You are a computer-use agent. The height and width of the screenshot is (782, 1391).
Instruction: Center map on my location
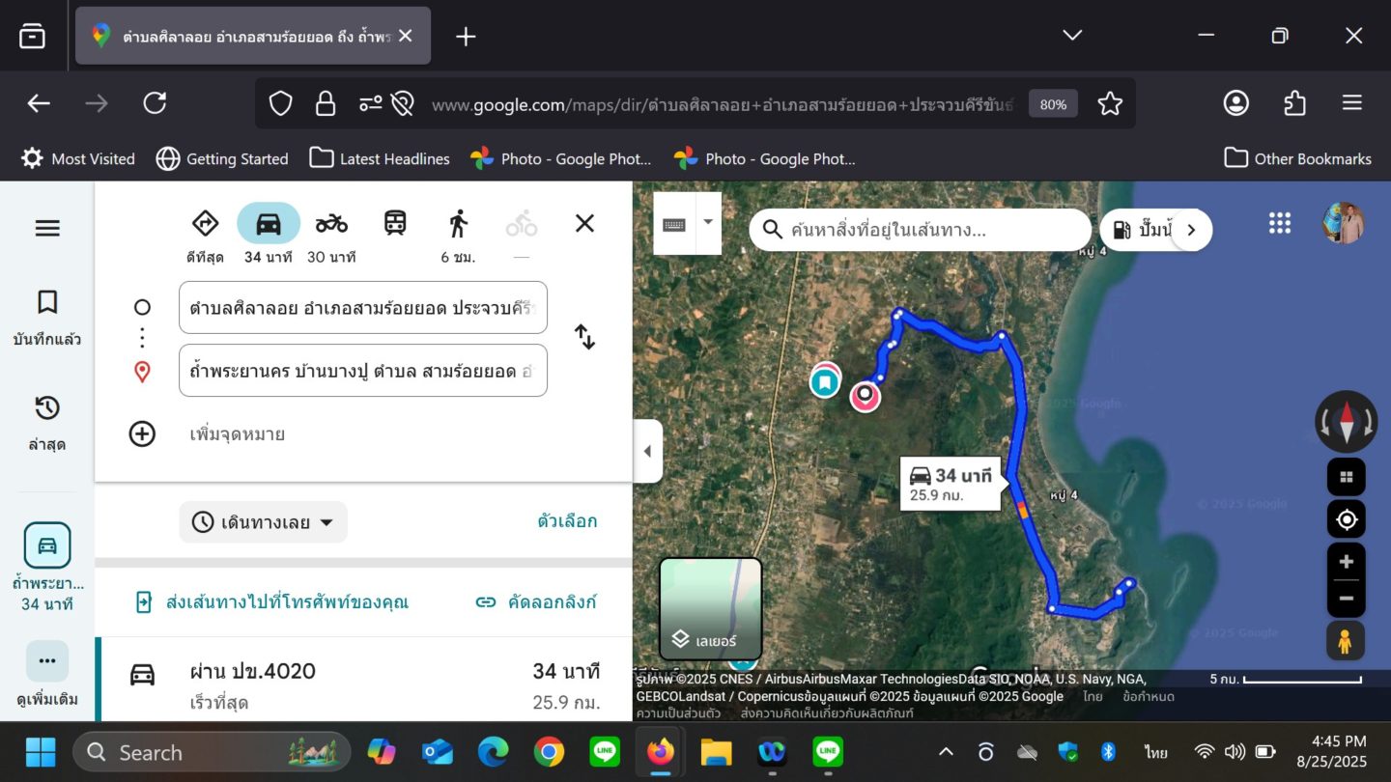(1346, 519)
